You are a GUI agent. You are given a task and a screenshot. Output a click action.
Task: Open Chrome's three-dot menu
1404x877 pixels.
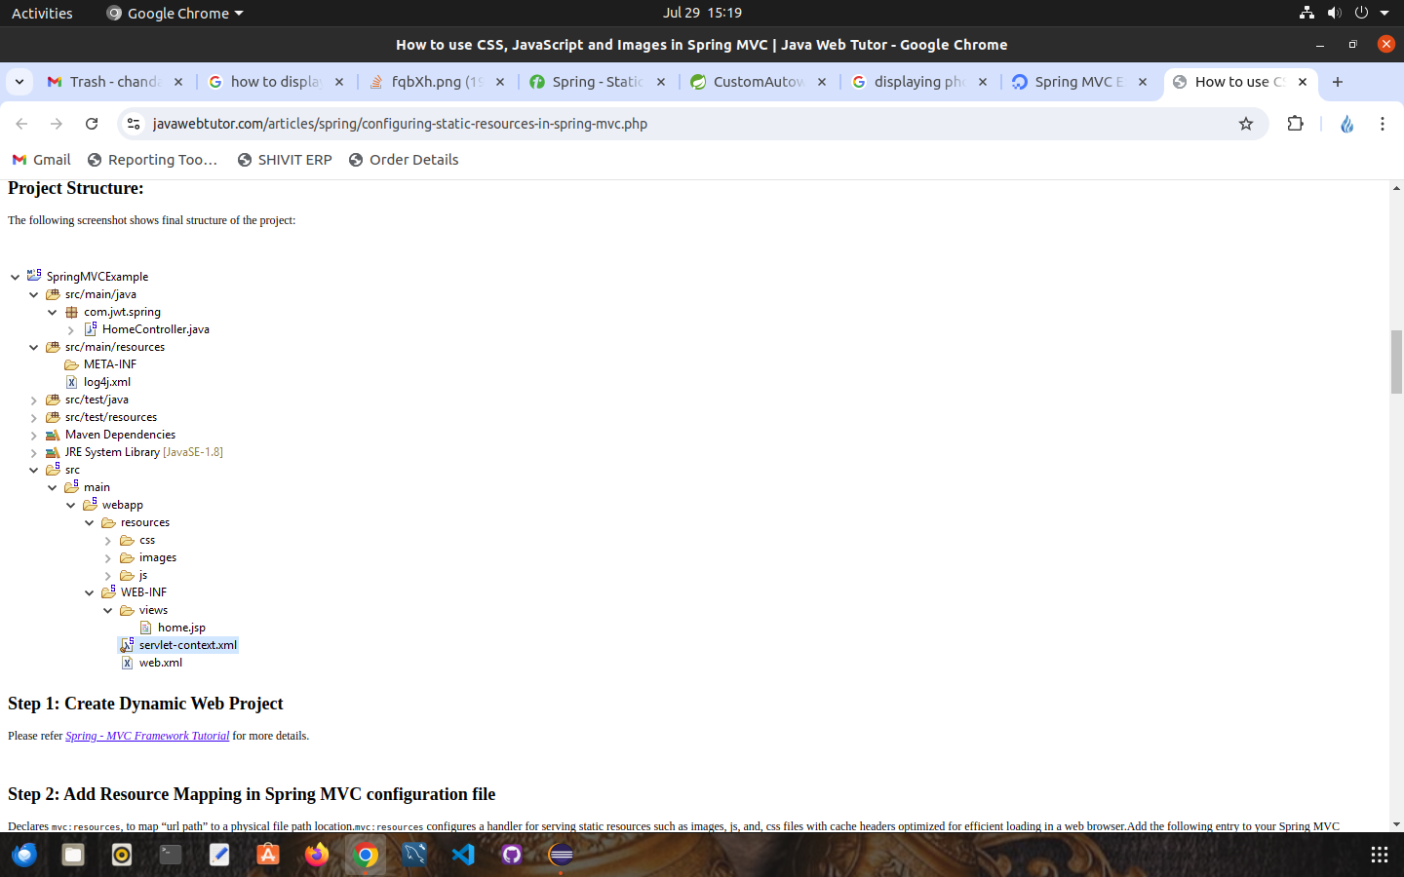(x=1382, y=124)
